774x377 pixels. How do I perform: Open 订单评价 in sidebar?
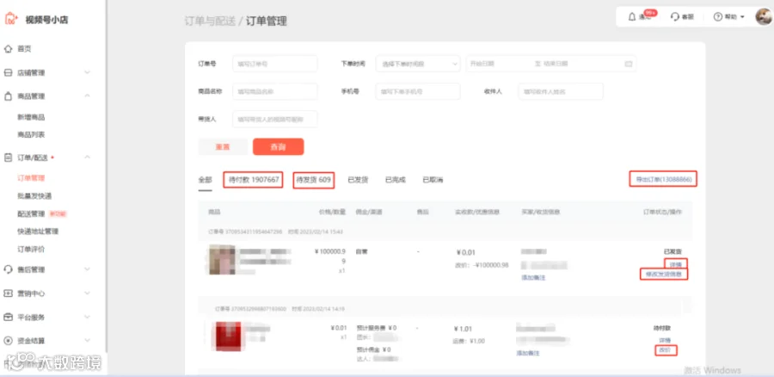pos(31,249)
